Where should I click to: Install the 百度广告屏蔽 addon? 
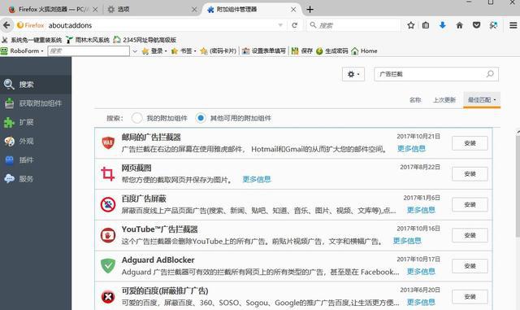click(470, 205)
